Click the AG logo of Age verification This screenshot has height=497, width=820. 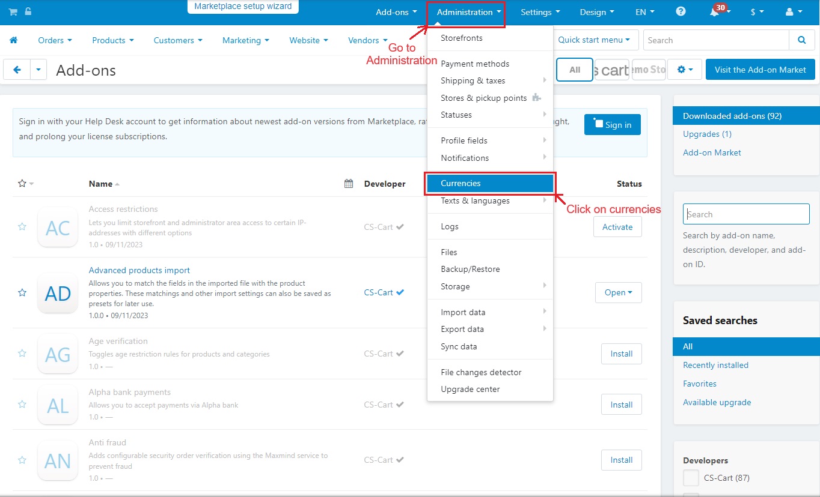[x=58, y=354]
